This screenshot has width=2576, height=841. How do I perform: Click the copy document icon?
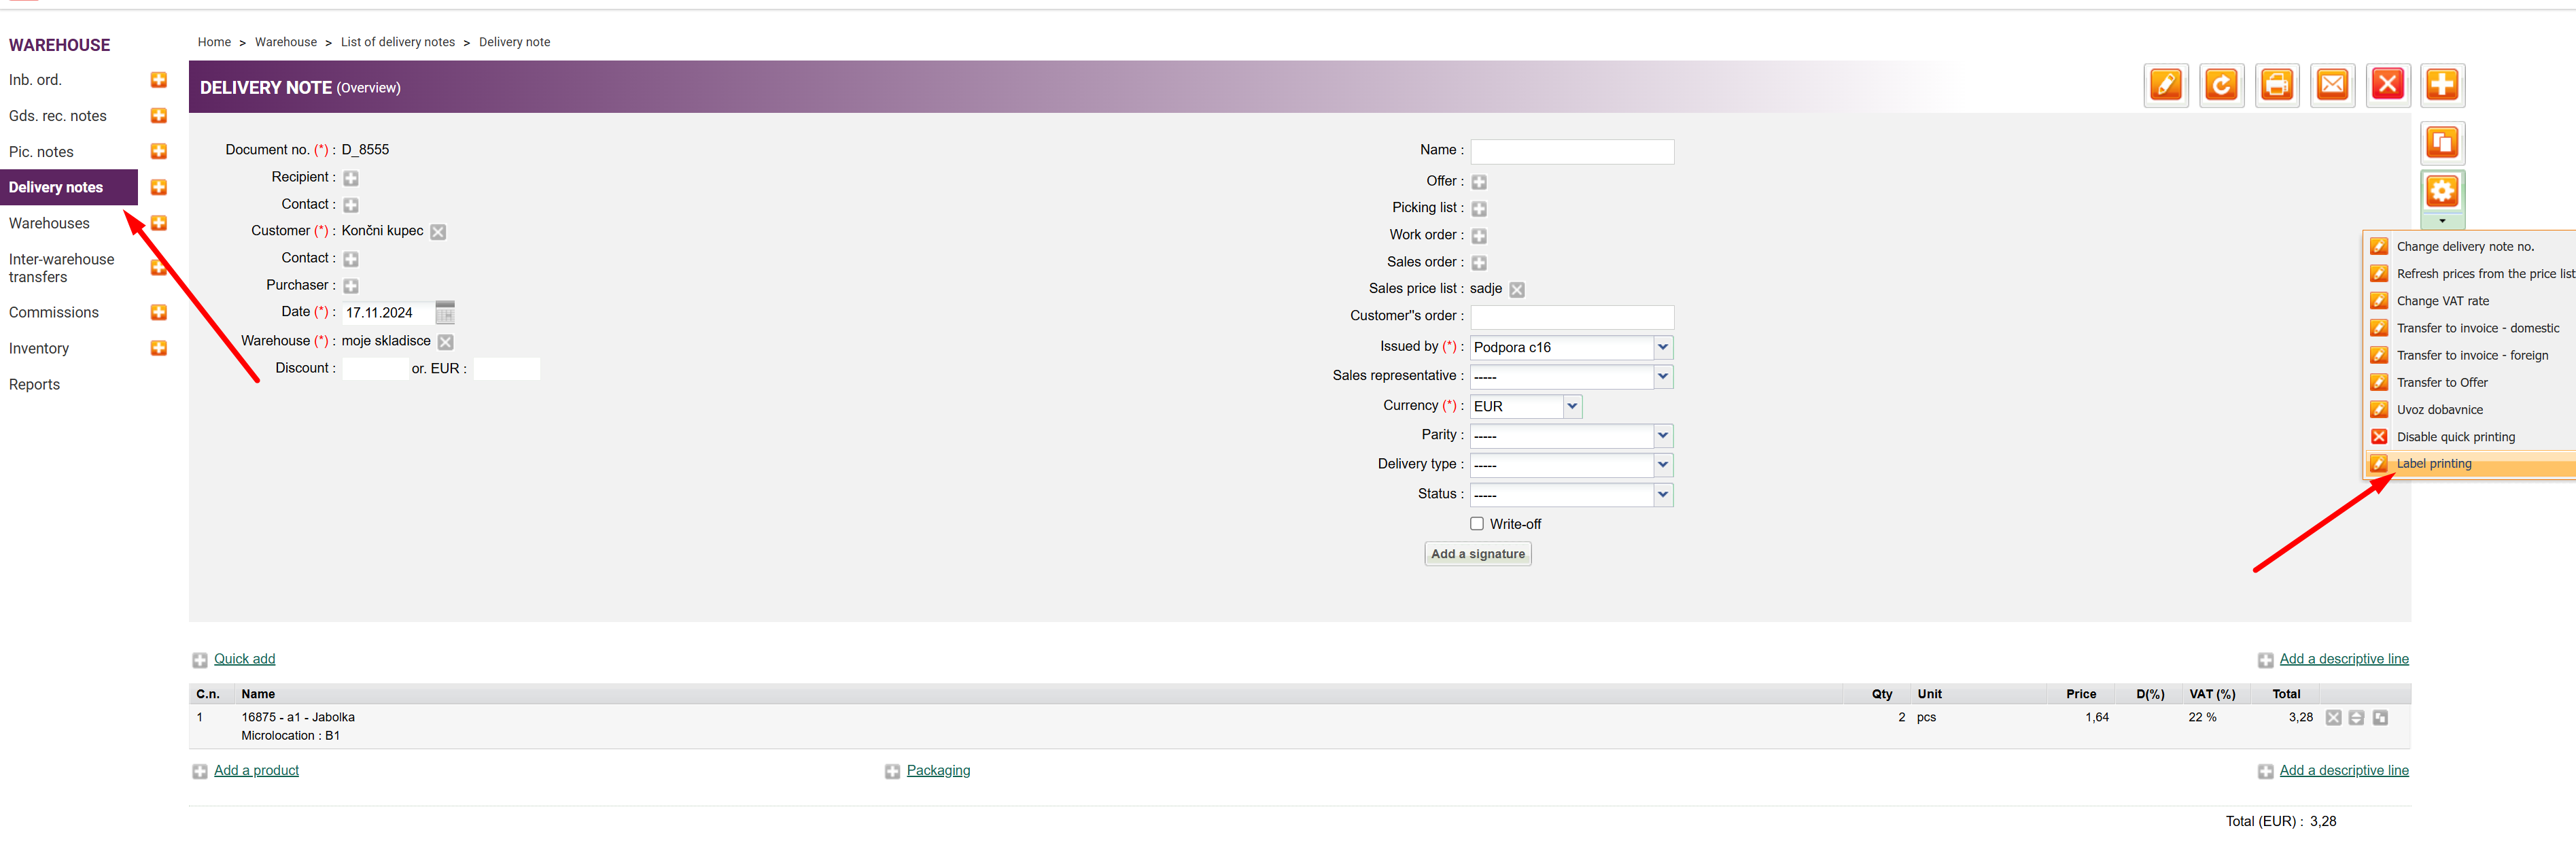pos(2442,143)
